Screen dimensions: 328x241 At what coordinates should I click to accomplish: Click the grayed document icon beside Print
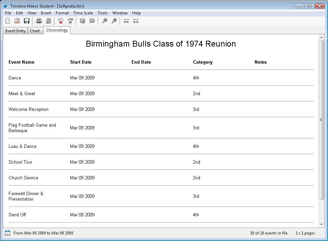(49, 21)
